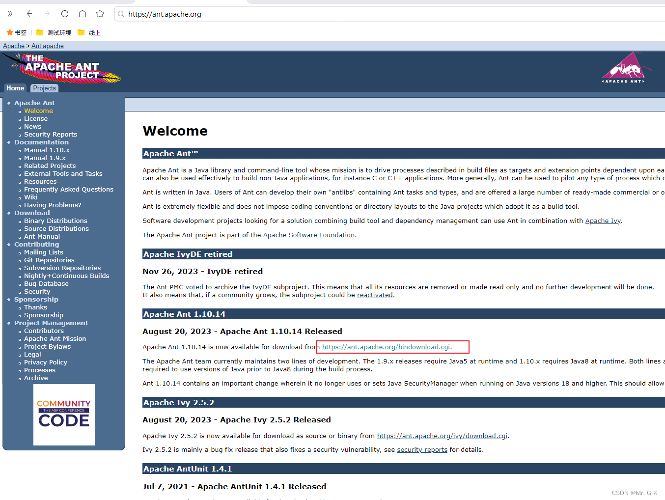Open the bindownload.cgi download link
This screenshot has width=665, height=500.
pyautogui.click(x=386, y=347)
